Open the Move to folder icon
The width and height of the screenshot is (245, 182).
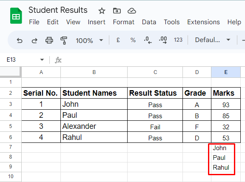(x=117, y=11)
